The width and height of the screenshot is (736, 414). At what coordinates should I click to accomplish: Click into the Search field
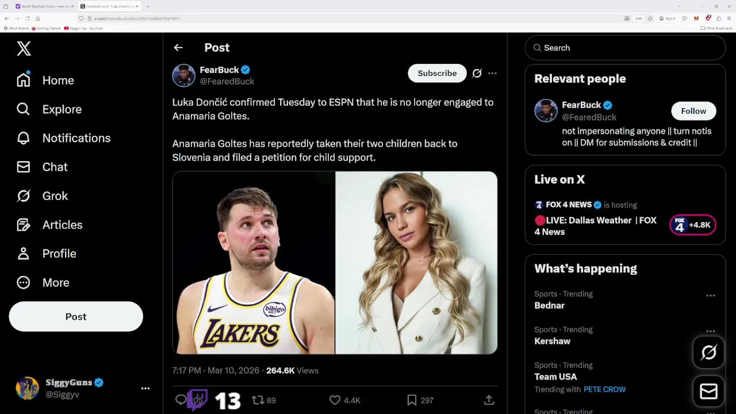coord(625,48)
